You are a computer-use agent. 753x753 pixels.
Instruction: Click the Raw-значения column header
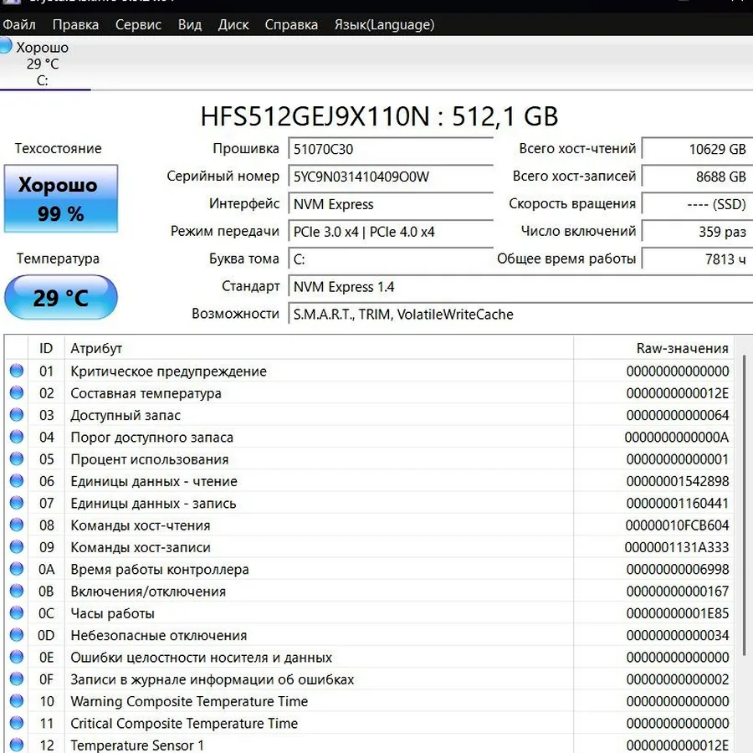point(653,348)
